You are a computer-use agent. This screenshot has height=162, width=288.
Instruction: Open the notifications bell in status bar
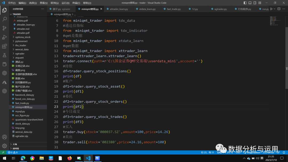coord(284,152)
